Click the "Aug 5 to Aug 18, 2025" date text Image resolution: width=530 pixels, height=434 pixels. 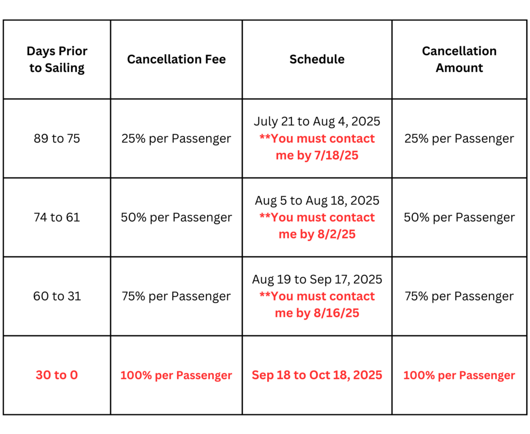(x=317, y=200)
